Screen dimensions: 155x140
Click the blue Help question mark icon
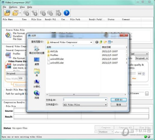click(66, 13)
